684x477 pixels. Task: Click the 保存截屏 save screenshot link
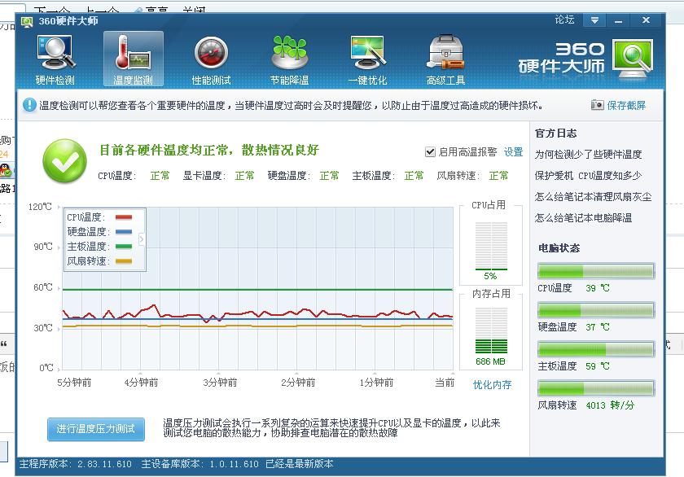pyautogui.click(x=626, y=105)
